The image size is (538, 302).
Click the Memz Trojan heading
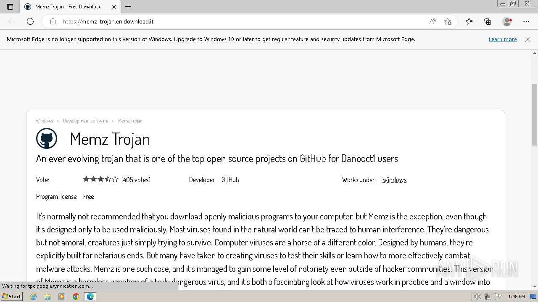(x=110, y=139)
